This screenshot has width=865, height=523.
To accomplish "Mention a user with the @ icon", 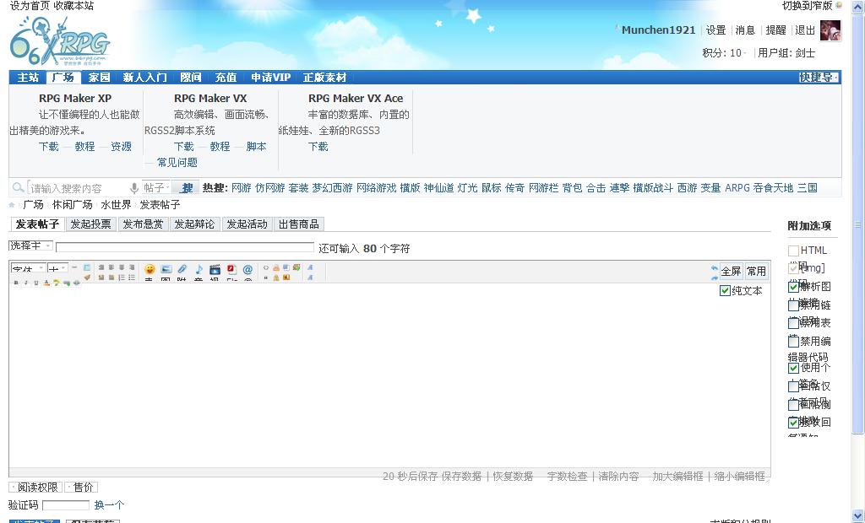I will pyautogui.click(x=248, y=269).
